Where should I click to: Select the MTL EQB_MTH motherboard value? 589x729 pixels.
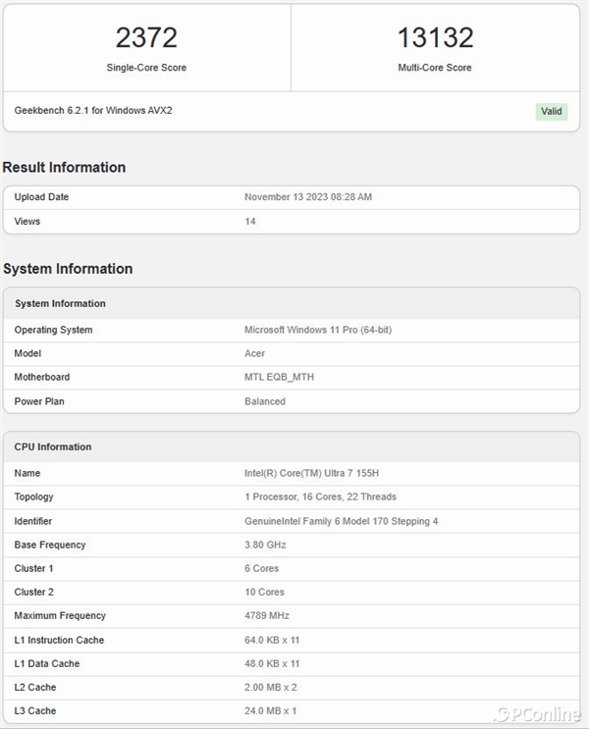point(279,377)
